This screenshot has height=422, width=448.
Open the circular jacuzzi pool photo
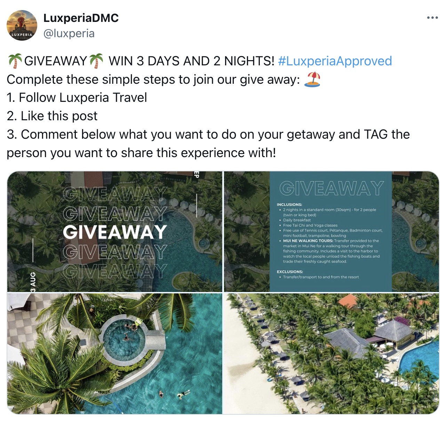click(x=115, y=354)
